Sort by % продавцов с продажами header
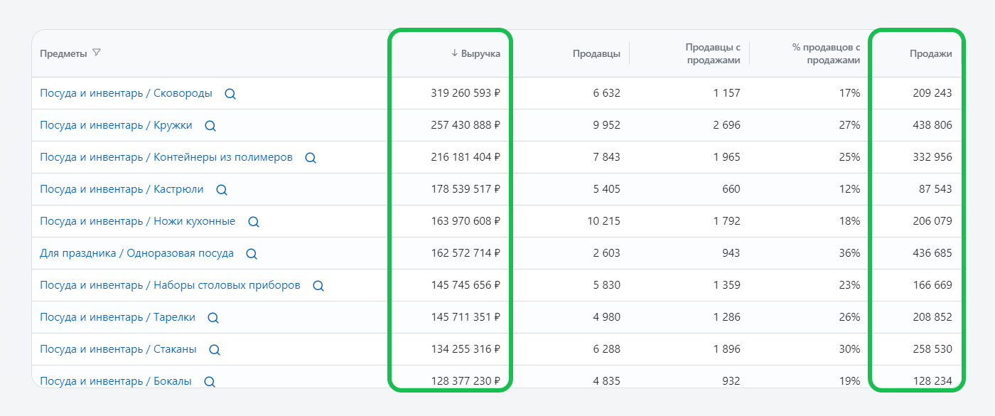Viewport: 995px width, 416px height. coord(826,53)
